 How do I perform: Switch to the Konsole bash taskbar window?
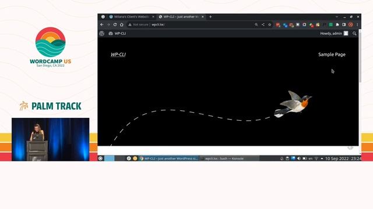pos(229,158)
